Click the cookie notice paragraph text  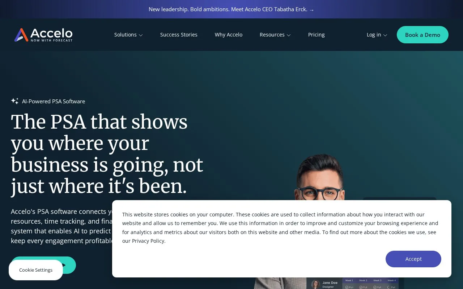280,228
